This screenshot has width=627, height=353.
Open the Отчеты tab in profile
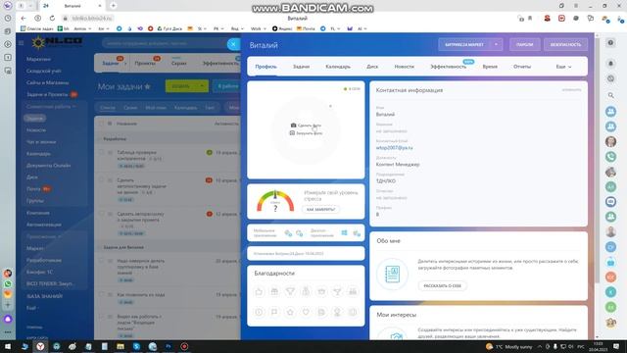click(x=522, y=67)
